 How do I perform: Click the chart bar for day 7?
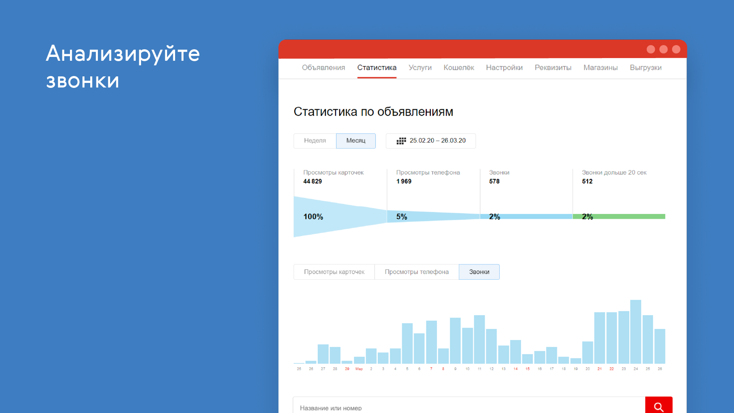pos(431,342)
